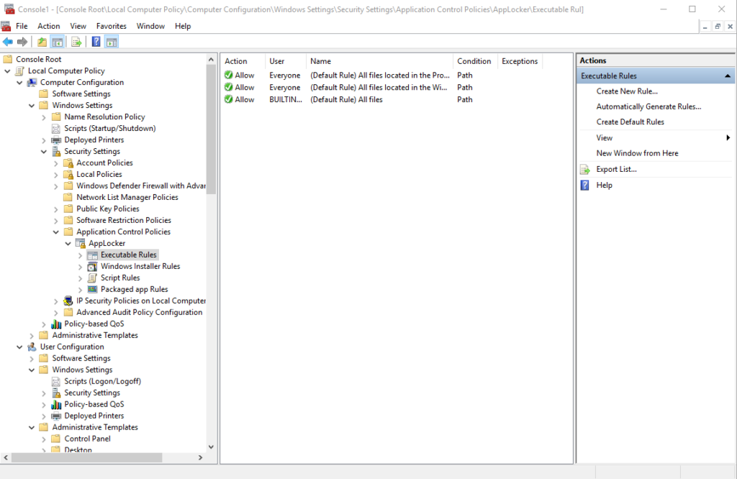Select the '(Default Rule) All files' rule name
This screenshot has width=737, height=479.
pyautogui.click(x=346, y=99)
